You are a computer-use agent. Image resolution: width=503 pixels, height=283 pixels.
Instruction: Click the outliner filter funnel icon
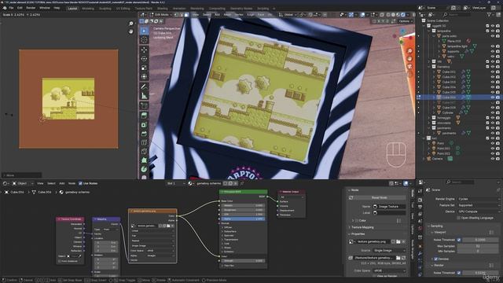(490, 14)
